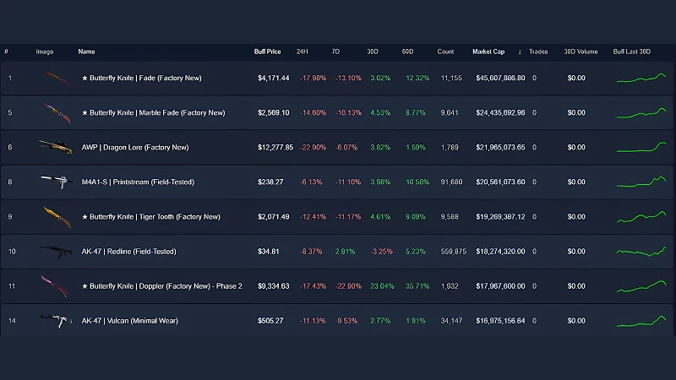676x380 pixels.
Task: View the AK-47 Vulcan 30D sparkline
Action: [641, 322]
